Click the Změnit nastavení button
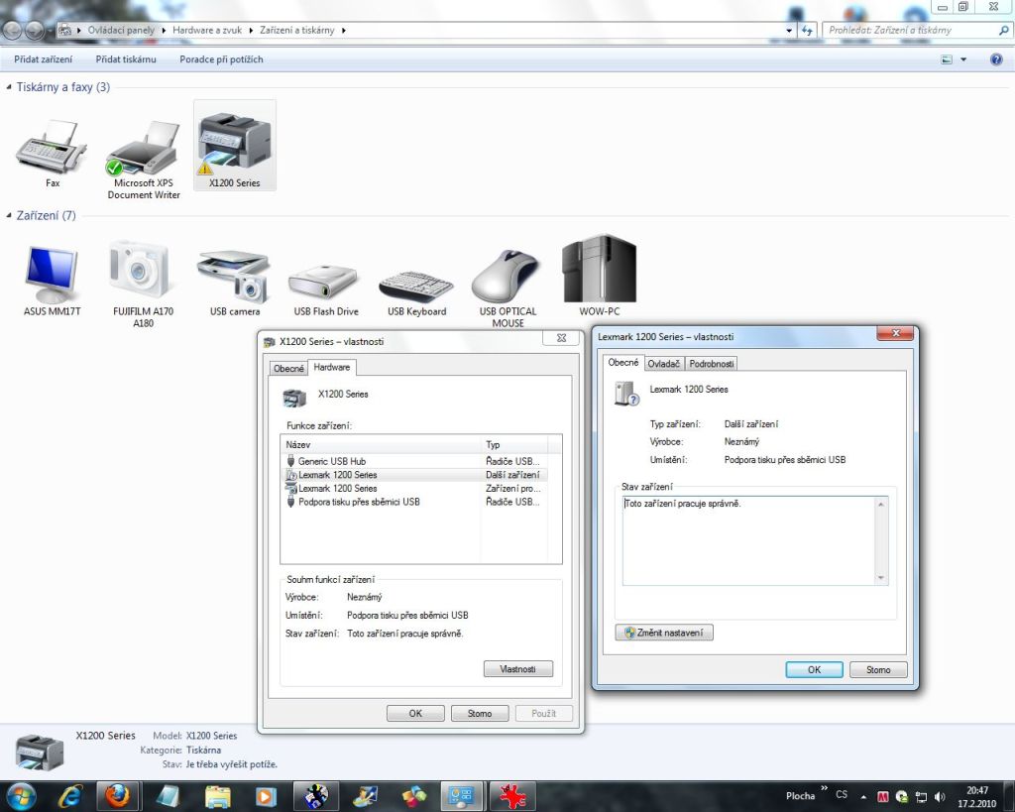The height and width of the screenshot is (812, 1015). (663, 633)
